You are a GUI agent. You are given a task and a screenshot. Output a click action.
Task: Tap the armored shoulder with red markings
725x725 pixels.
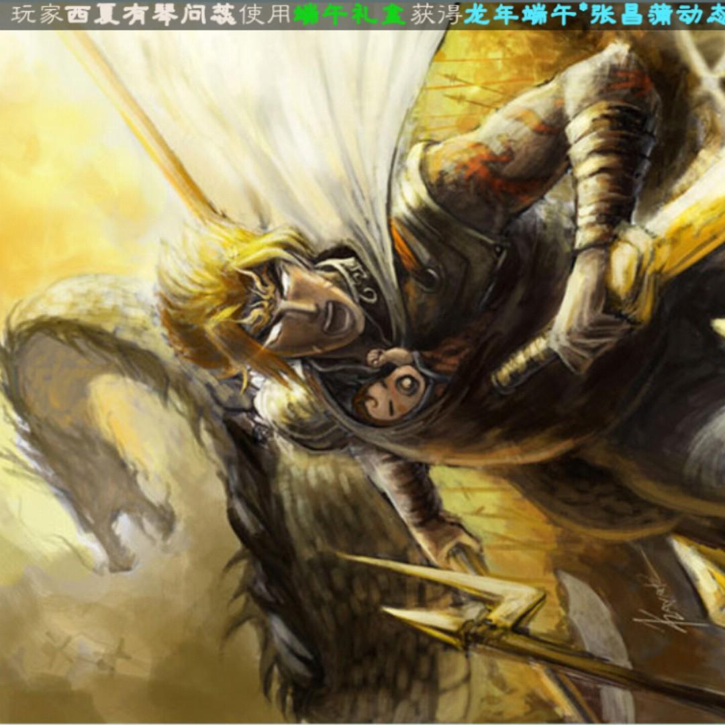[470, 168]
